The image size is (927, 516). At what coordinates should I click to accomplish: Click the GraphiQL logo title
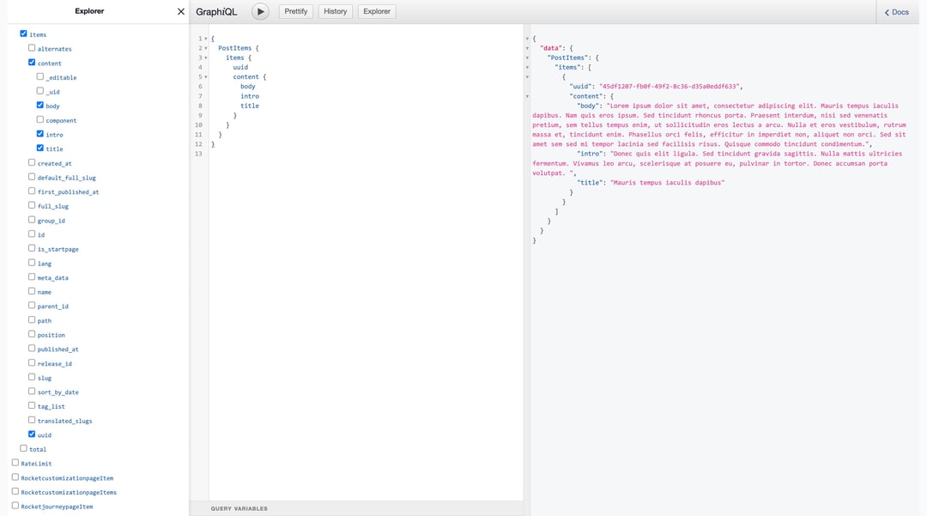[x=216, y=12]
